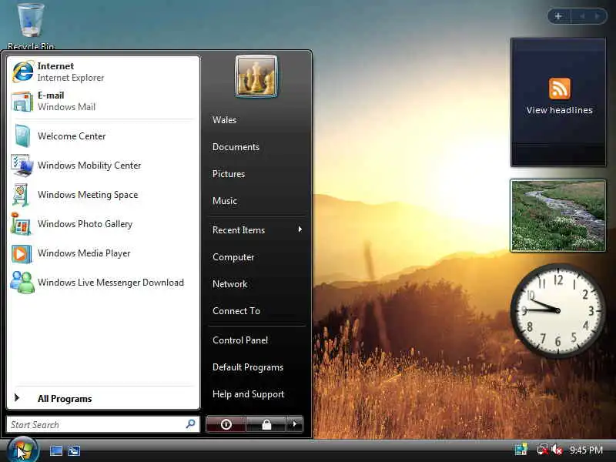
Task: Go to the next sidebar gadget page arrow
Action: pos(598,16)
